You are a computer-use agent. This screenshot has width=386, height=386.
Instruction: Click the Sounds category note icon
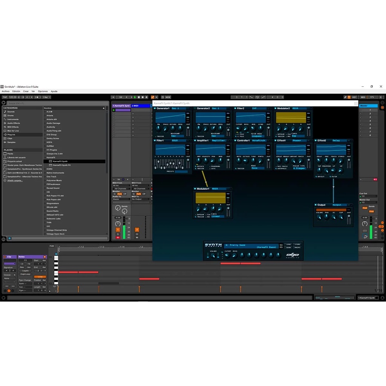point(5,112)
